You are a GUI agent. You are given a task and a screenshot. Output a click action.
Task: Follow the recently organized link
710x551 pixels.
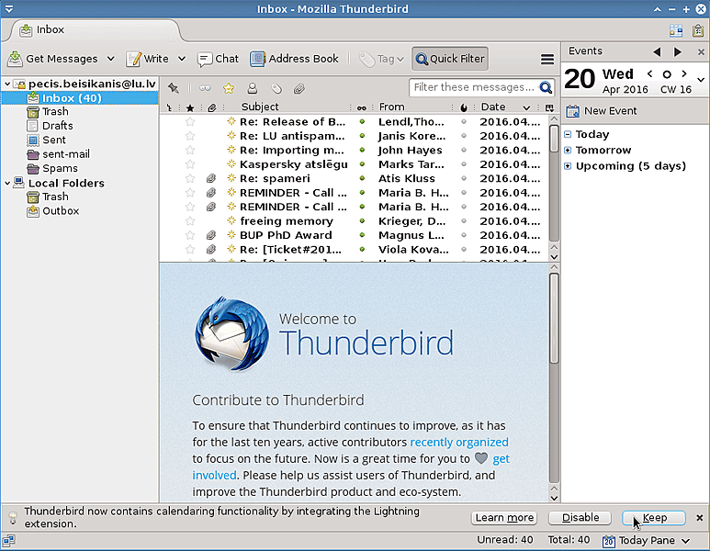click(459, 442)
